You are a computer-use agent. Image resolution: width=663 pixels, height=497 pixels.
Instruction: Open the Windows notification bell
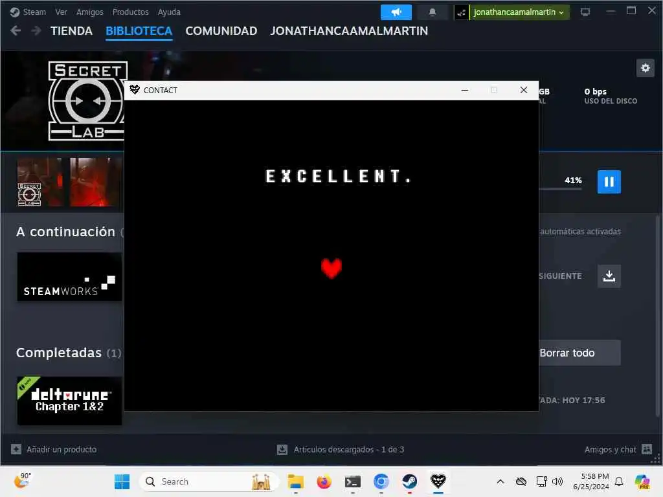click(x=619, y=481)
